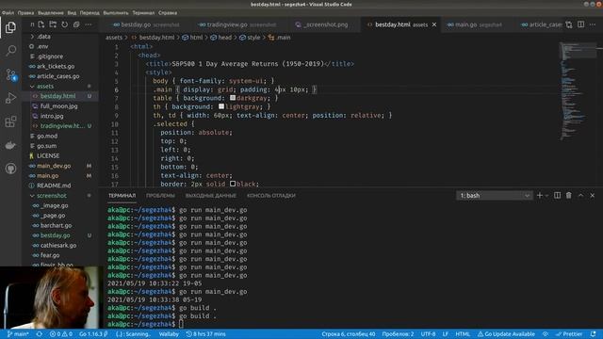Open the new terminal profile dropdown arrow
The height and width of the screenshot is (339, 603).
coord(546,195)
